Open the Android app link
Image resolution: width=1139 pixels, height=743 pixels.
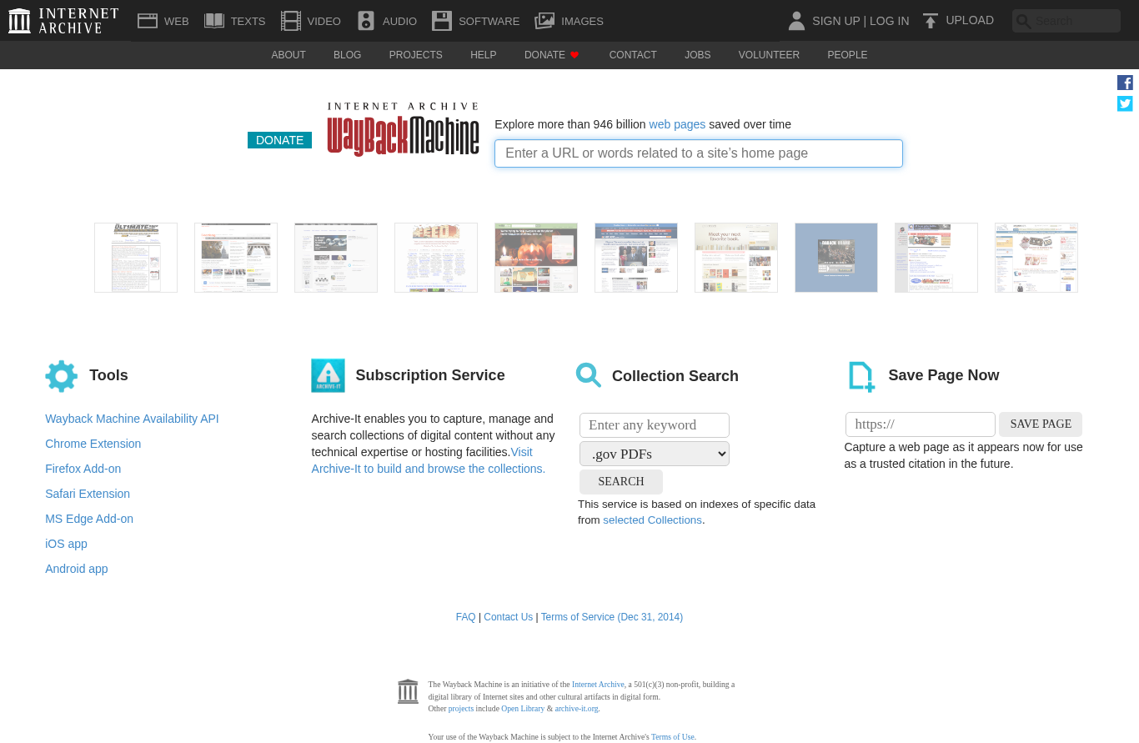(77, 569)
